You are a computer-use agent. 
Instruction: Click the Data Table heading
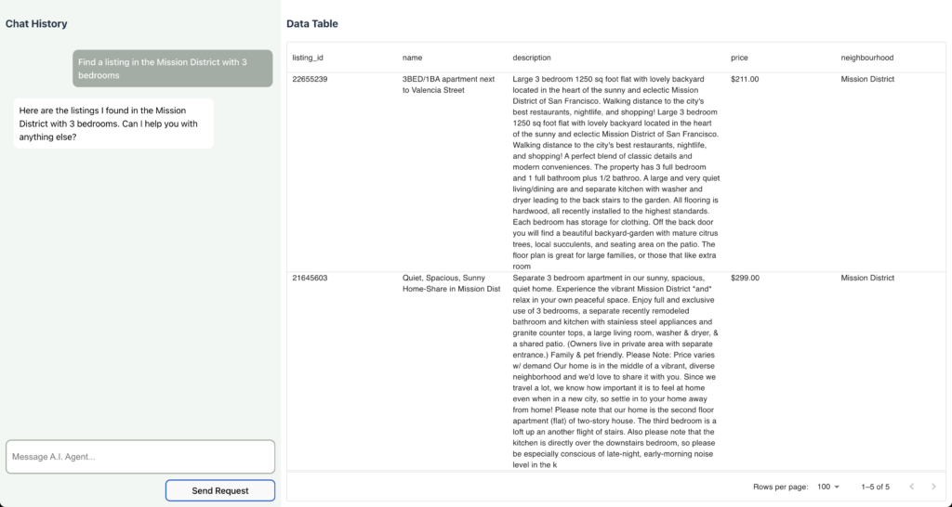point(312,24)
